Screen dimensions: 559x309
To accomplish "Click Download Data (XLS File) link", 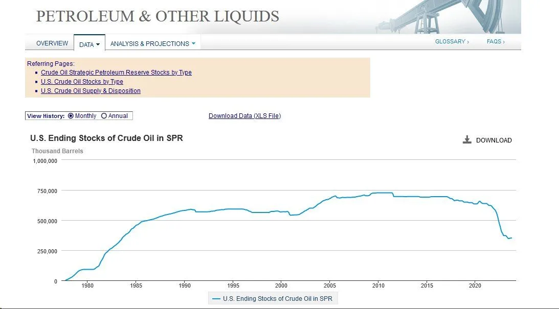I will [x=244, y=116].
